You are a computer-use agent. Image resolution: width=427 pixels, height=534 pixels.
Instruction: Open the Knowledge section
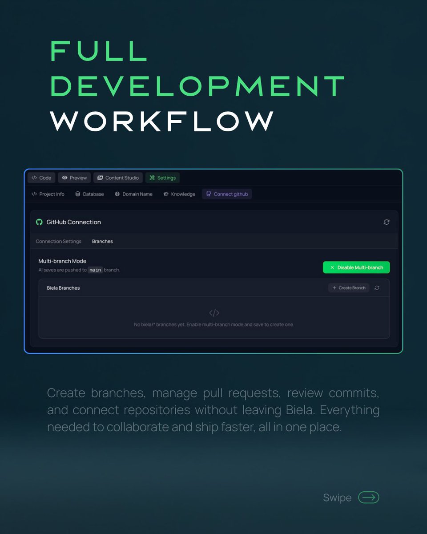tap(179, 194)
